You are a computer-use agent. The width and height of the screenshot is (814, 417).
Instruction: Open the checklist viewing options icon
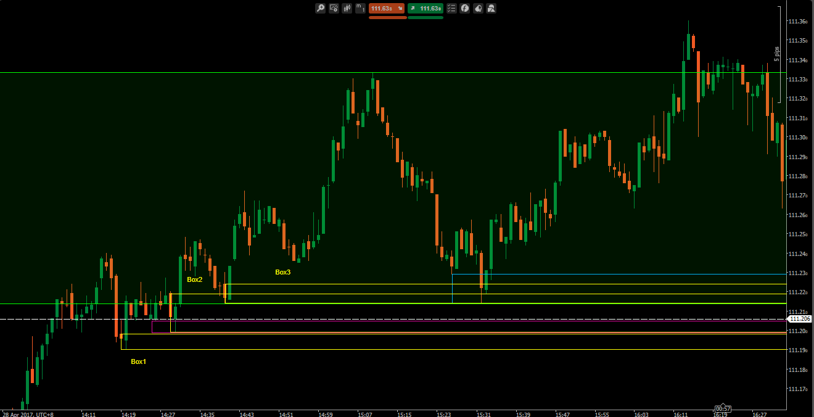coord(451,8)
